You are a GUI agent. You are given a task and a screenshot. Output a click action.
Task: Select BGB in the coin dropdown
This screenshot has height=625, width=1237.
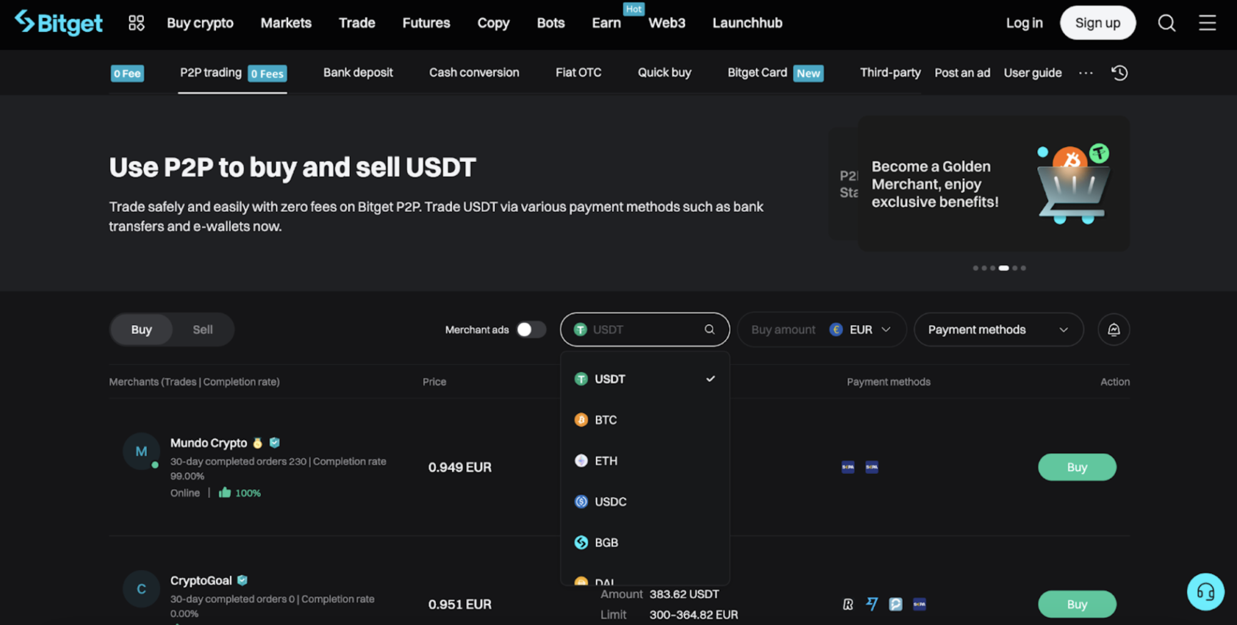coord(645,542)
